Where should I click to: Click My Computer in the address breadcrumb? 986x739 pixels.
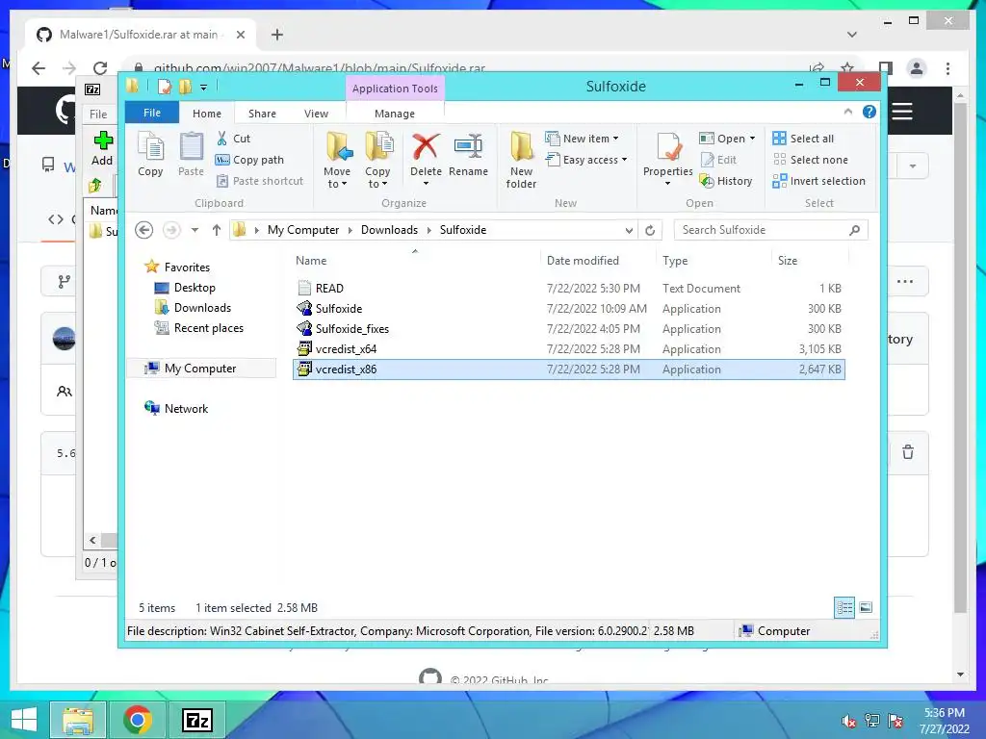pos(303,230)
